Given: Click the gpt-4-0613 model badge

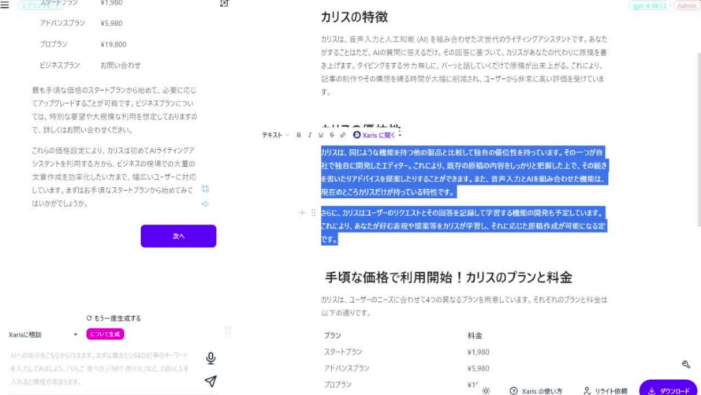Looking at the screenshot, I should coord(649,6).
